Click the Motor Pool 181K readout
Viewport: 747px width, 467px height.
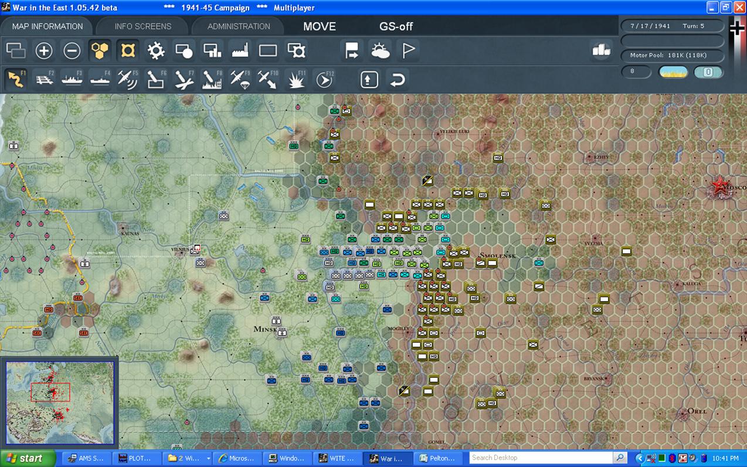(x=673, y=55)
